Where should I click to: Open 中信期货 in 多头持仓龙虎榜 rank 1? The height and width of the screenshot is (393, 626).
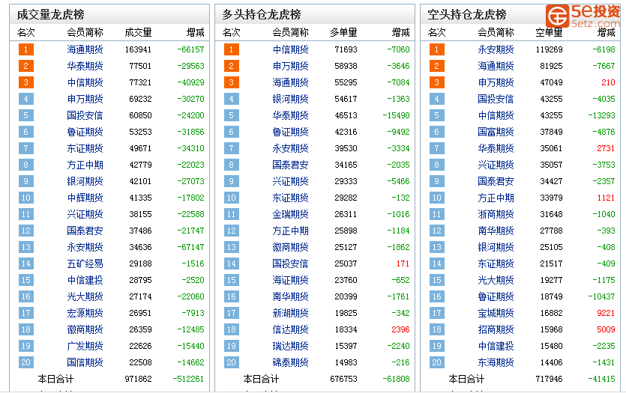(x=290, y=49)
